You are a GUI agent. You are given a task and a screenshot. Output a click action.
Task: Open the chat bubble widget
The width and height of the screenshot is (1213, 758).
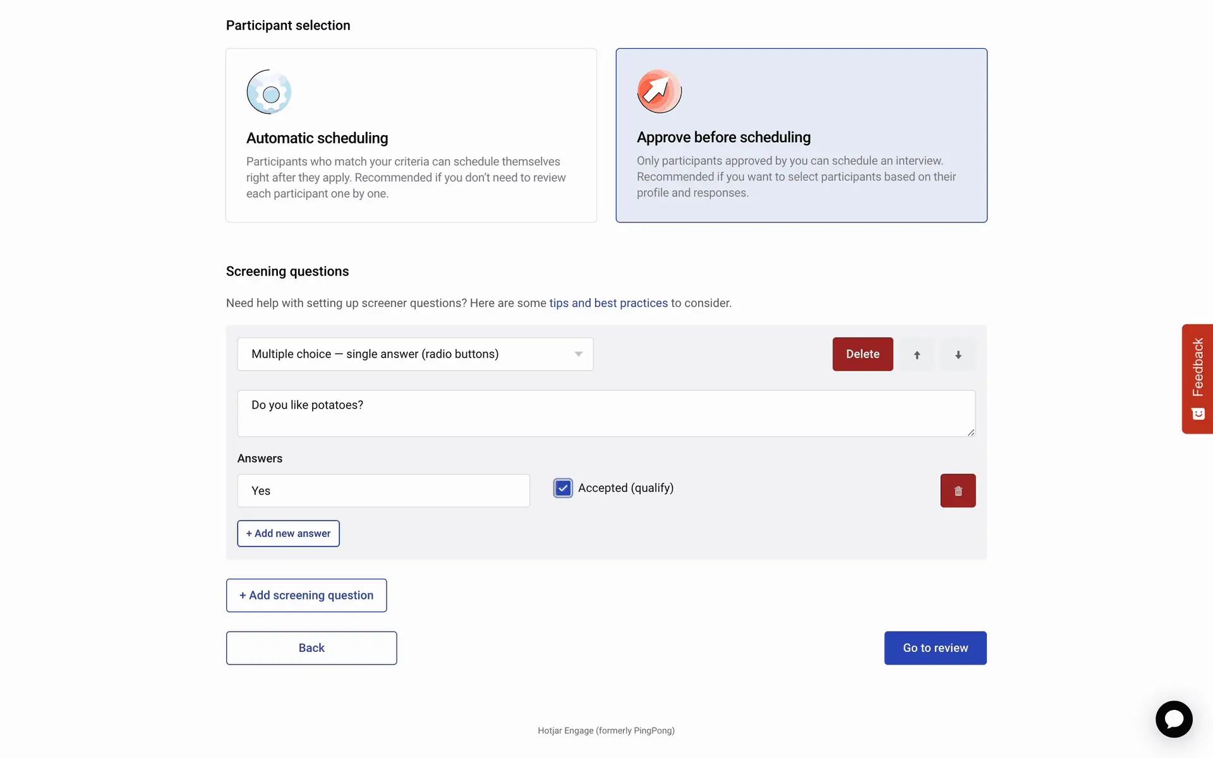coord(1173,719)
